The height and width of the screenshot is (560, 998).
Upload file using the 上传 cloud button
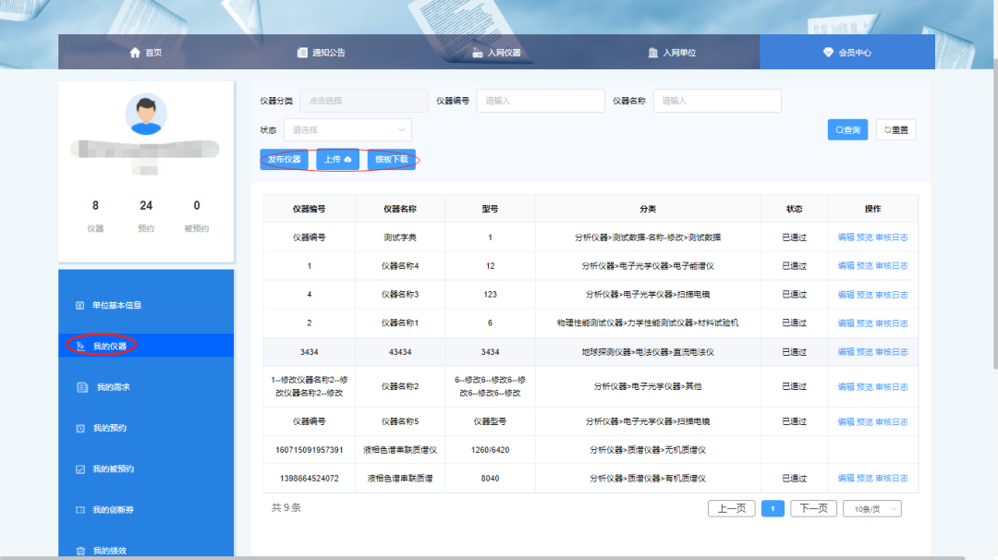(337, 160)
